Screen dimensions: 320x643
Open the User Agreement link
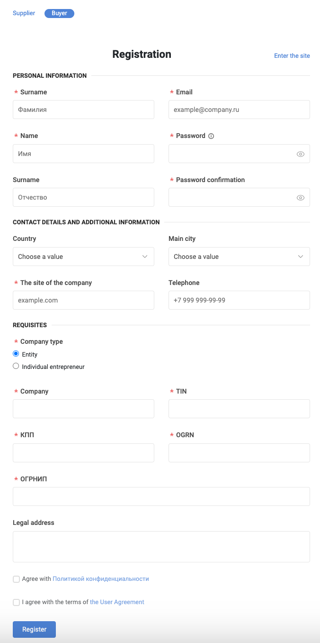117,602
